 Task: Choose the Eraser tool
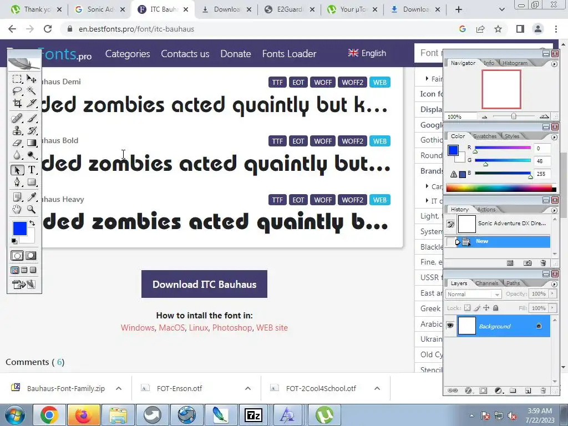17,143
